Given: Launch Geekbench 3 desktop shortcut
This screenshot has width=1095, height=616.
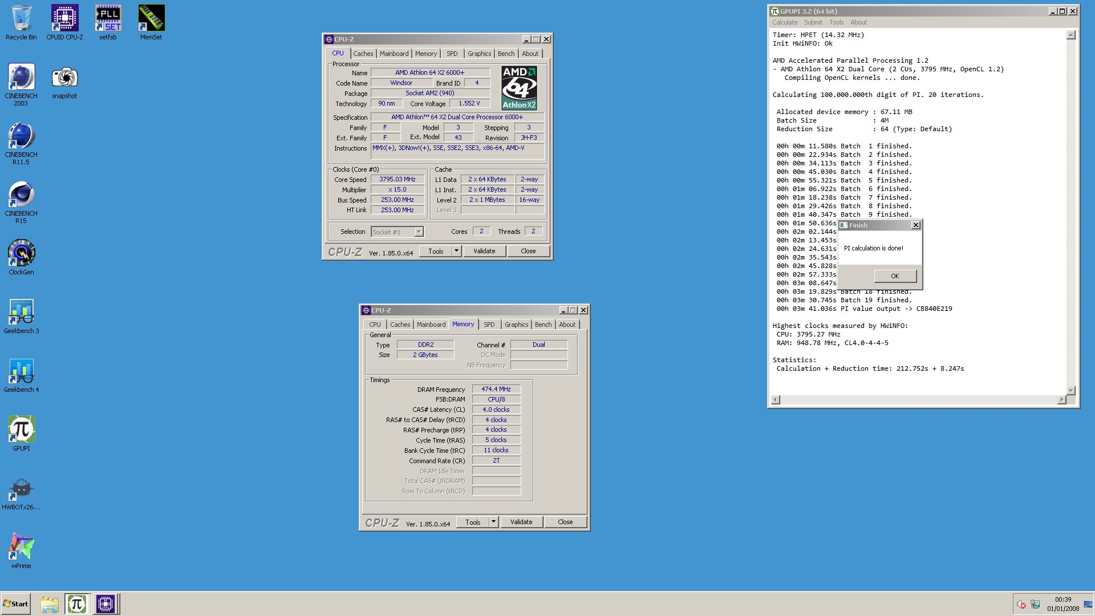Looking at the screenshot, I should click(x=21, y=316).
